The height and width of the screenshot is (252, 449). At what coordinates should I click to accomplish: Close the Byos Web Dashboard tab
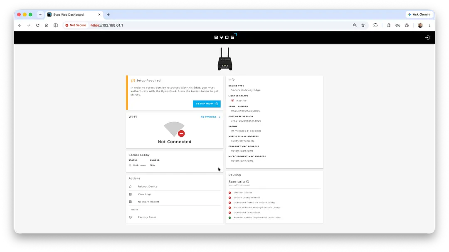pyautogui.click(x=99, y=15)
